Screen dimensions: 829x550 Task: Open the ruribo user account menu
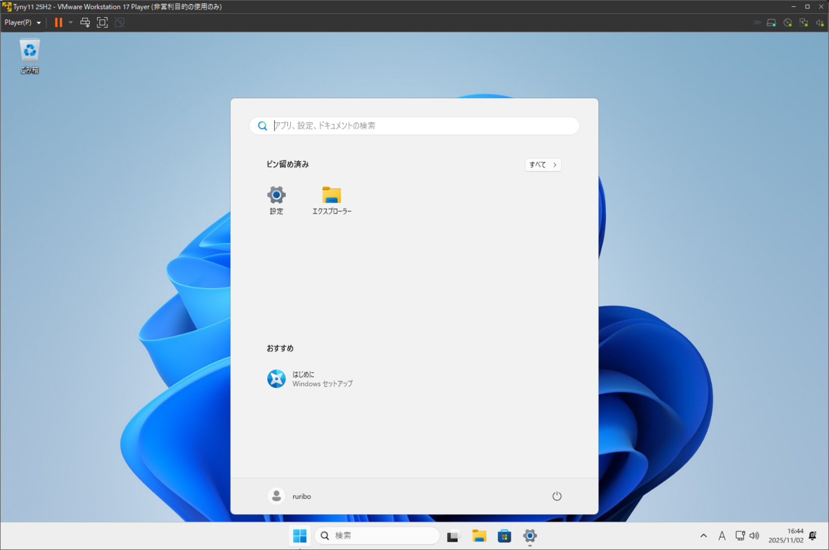tap(289, 496)
